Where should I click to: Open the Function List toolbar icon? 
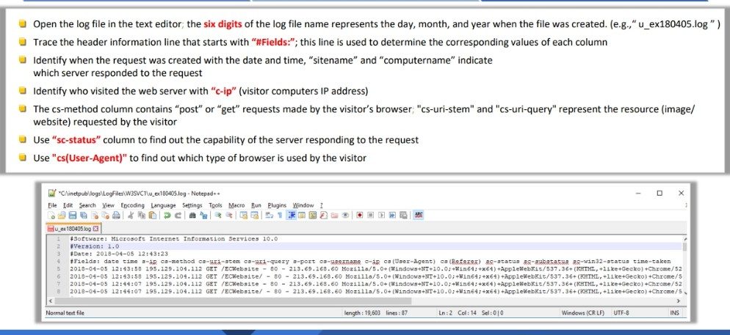click(324, 215)
